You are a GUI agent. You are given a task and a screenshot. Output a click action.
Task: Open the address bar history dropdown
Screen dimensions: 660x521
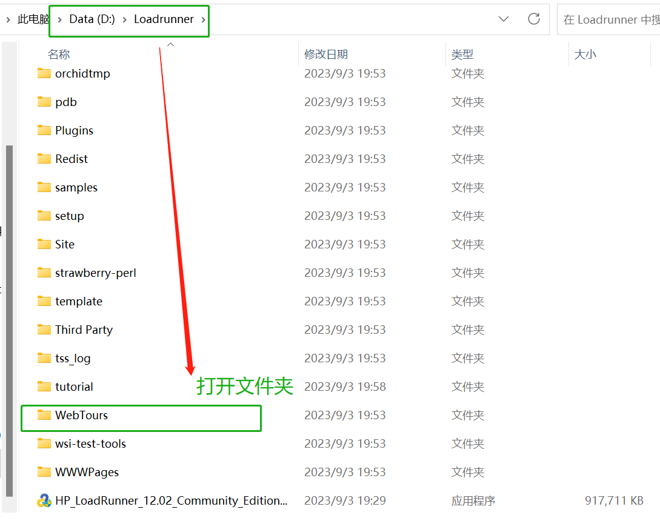[x=504, y=19]
